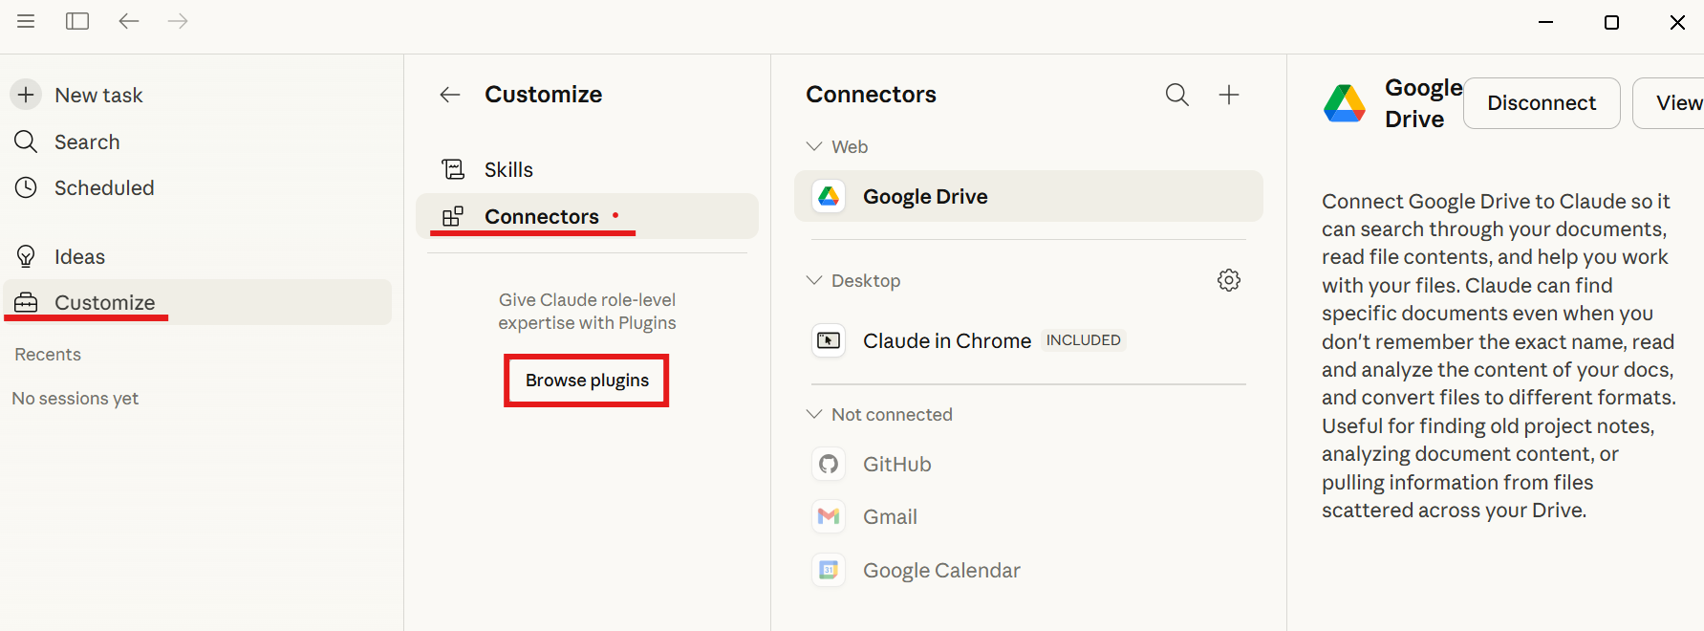
Task: Collapse the Not connected section
Action: pos(813,413)
